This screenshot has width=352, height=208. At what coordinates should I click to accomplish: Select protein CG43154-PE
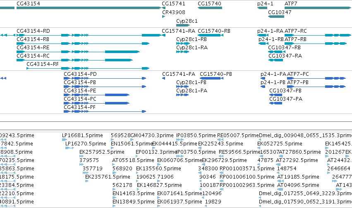coord(80,91)
